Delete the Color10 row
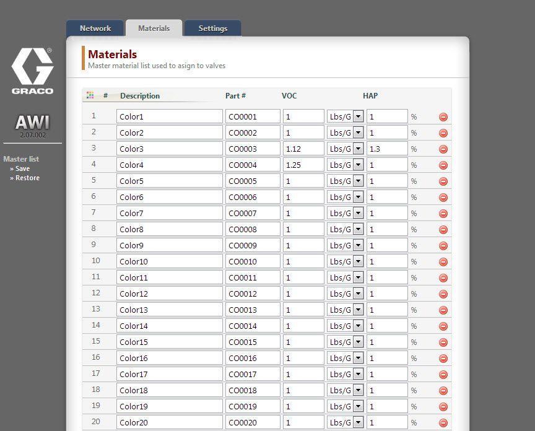535x431 pixels. (x=443, y=262)
